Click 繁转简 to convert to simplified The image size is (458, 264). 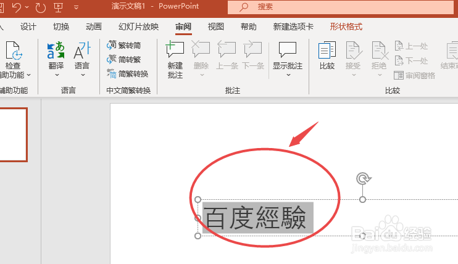click(124, 45)
